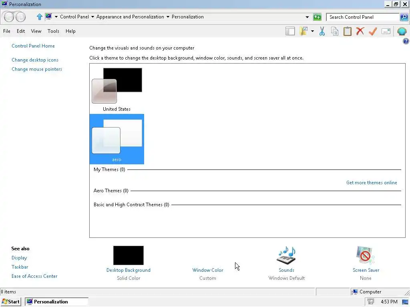This screenshot has width=410, height=307.
Task: Open the dropdown arrow before Control Panel
Action: click(x=56, y=17)
